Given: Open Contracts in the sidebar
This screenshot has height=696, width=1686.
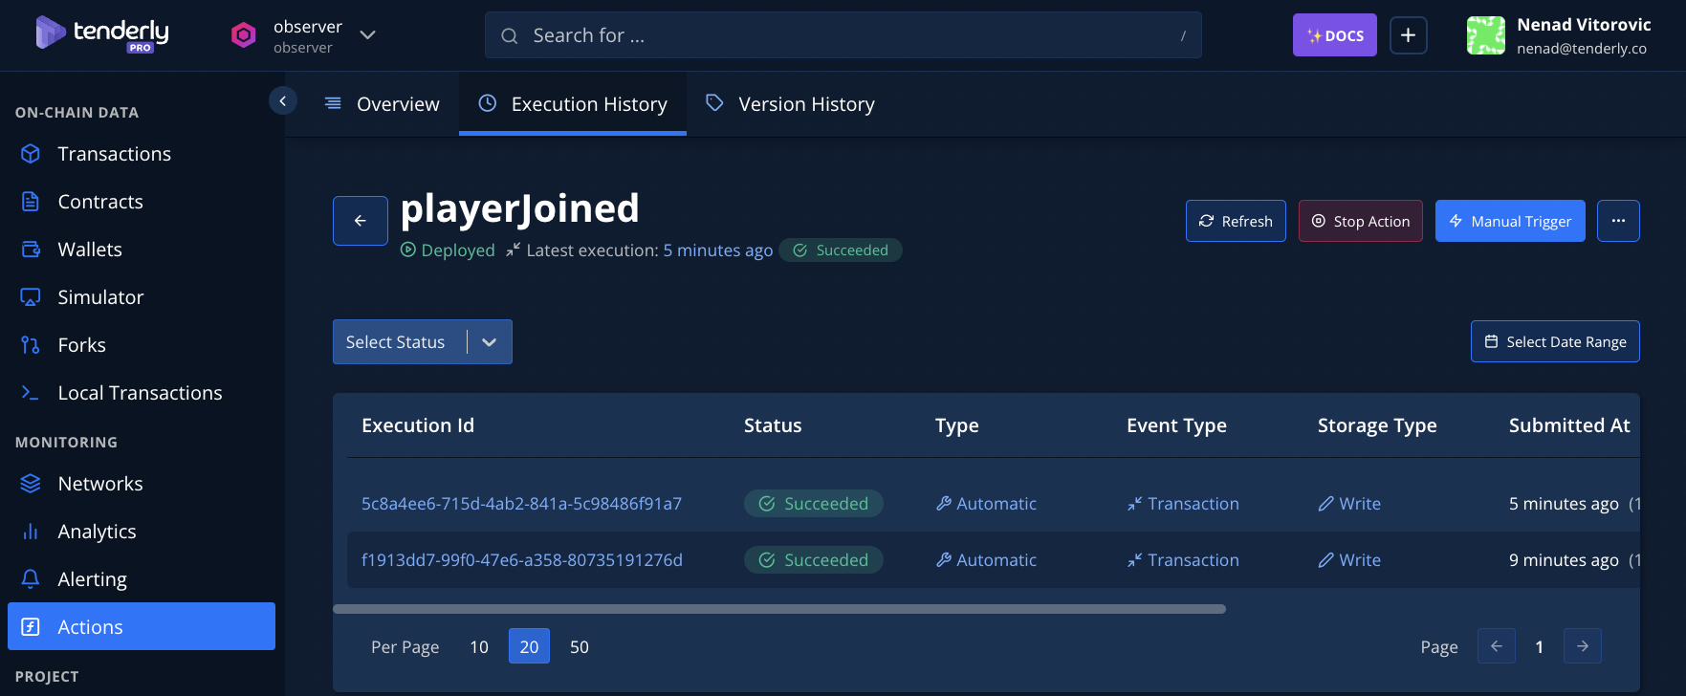Looking at the screenshot, I should coord(142,202).
